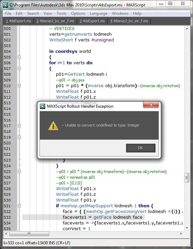The image size is (193, 249).
Task: Click 'corrVert = 1' on line 535
Action: [x=77, y=229]
